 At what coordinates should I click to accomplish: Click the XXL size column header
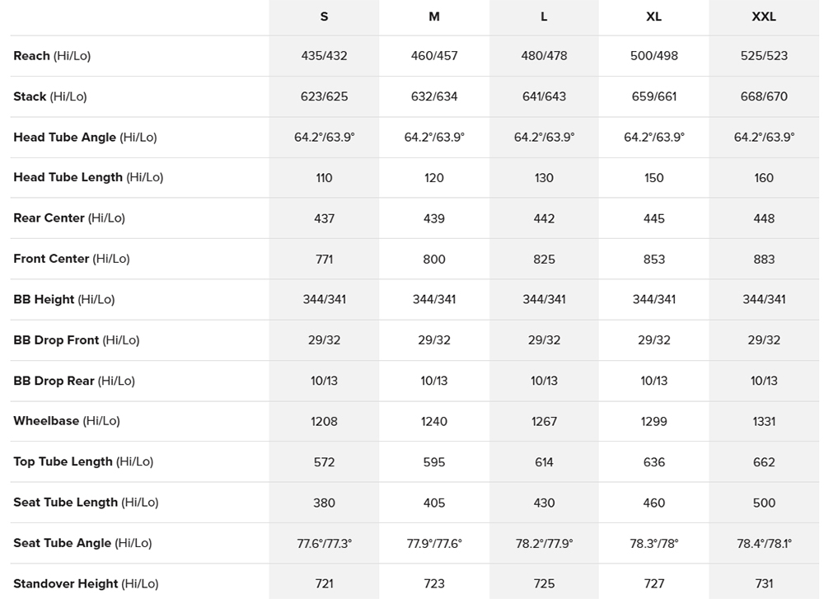(x=764, y=16)
